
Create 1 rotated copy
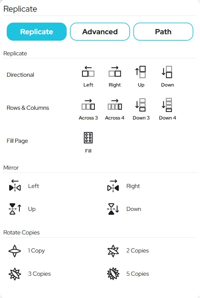(x=15, y=251)
